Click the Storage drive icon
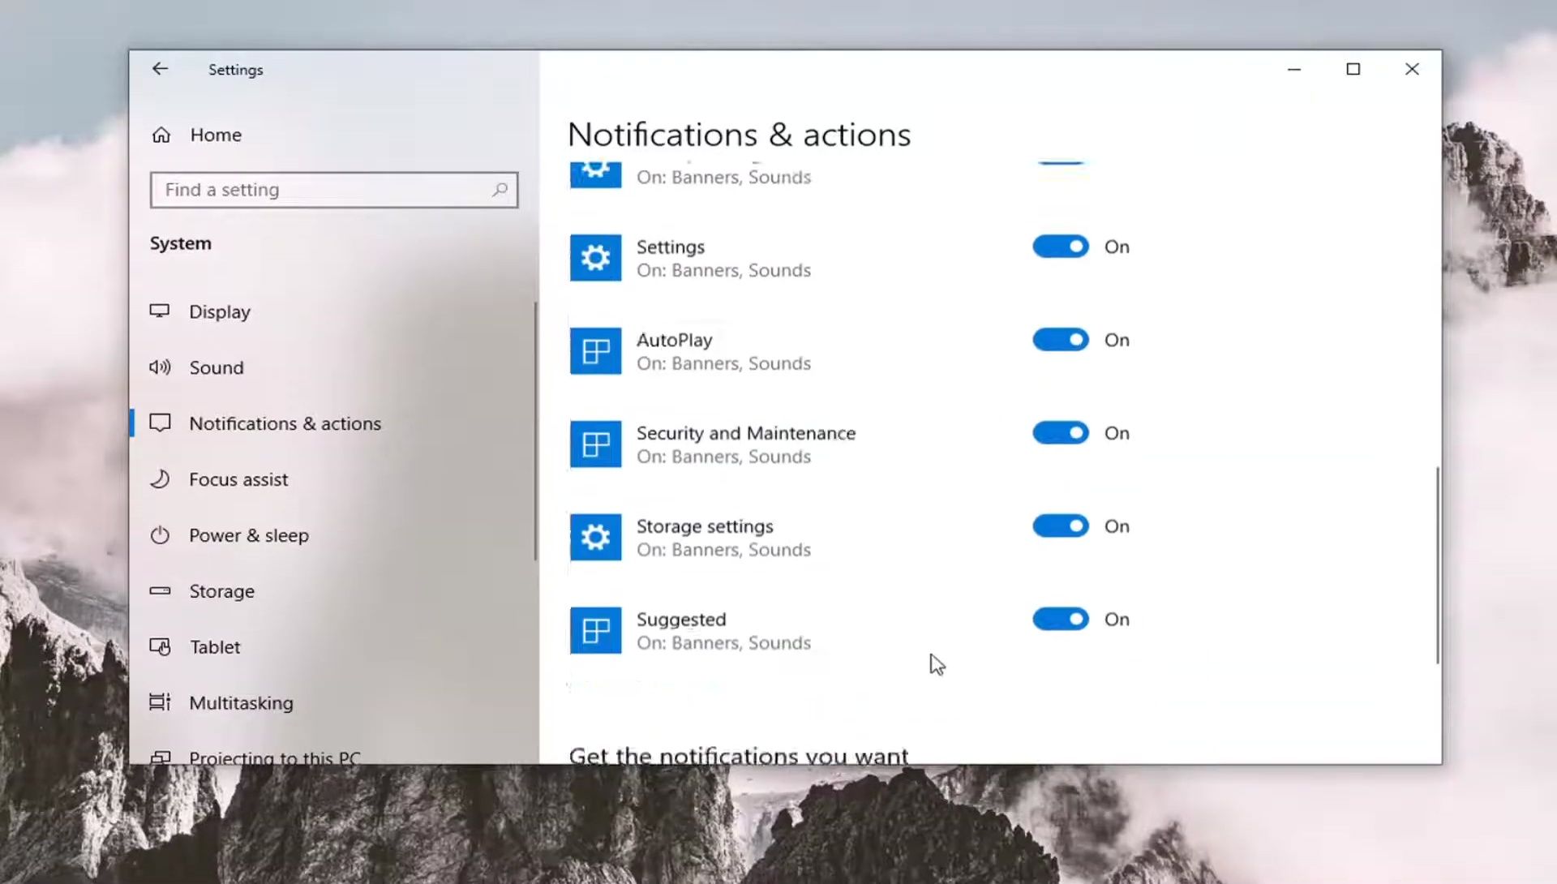The height and width of the screenshot is (884, 1557). click(x=160, y=591)
